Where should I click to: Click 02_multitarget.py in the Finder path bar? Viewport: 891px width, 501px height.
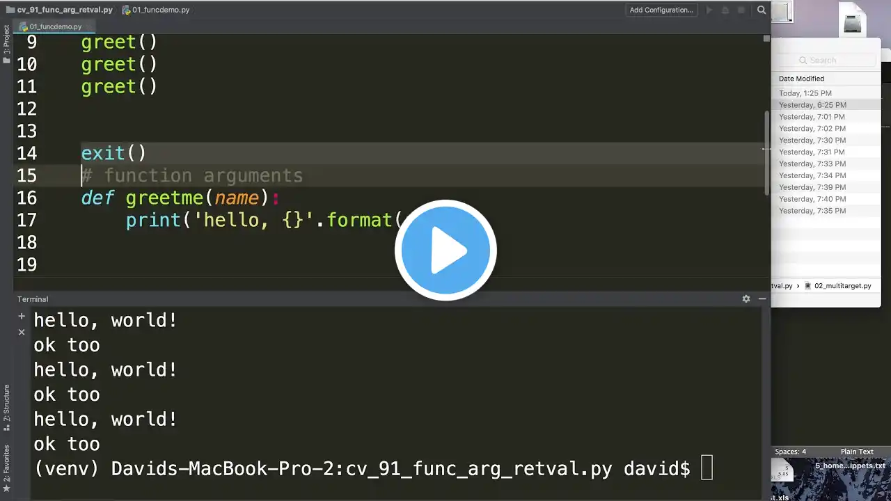tap(837, 286)
